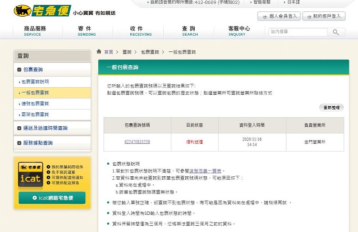The width and height of the screenshot is (358, 232).
Task: Select 一般包裹查詢 in the sidebar
Action: (x=53, y=93)
